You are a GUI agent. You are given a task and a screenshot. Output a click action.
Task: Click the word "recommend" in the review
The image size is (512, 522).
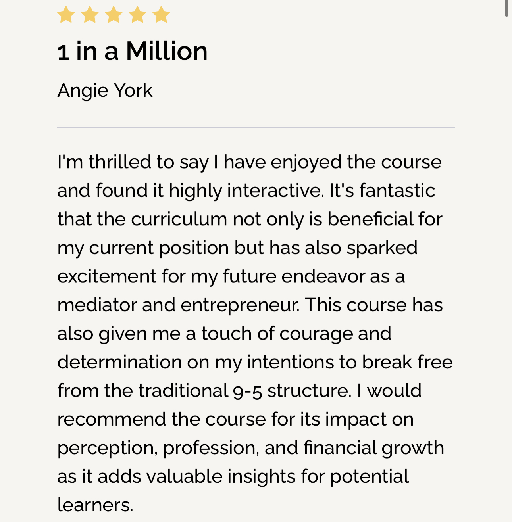112,419
